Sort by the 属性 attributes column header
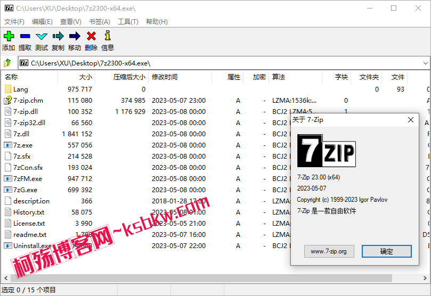The width and height of the screenshot is (431, 296). 227,77
